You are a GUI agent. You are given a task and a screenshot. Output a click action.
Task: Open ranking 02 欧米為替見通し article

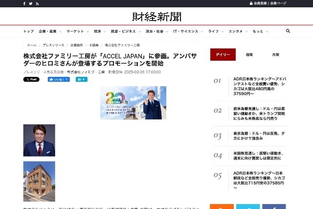point(259,114)
